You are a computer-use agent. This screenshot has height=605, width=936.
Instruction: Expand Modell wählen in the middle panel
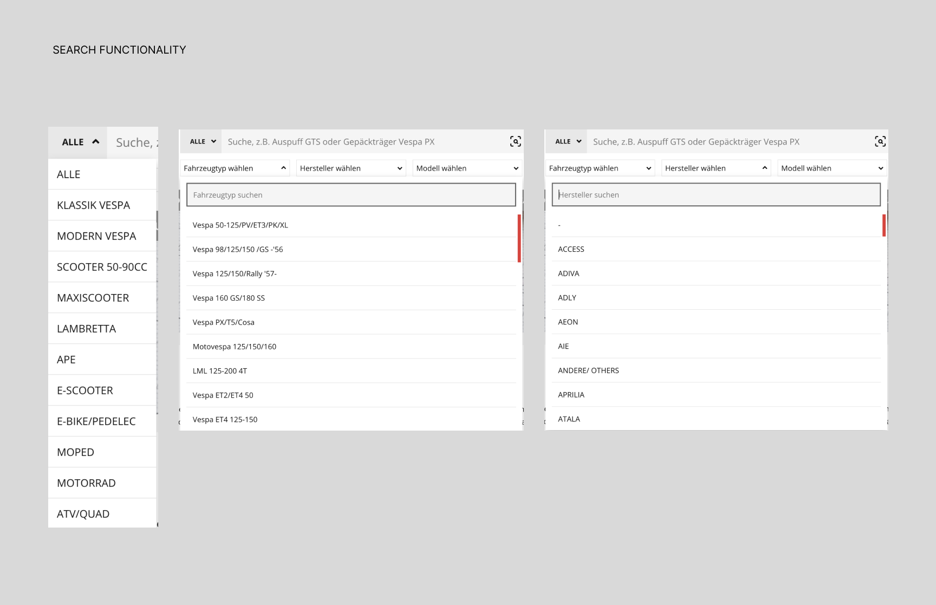[467, 168]
